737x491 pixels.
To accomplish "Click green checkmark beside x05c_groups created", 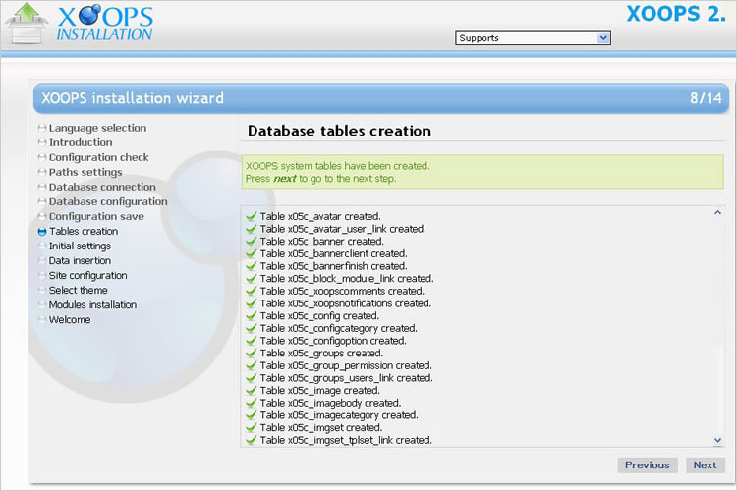I will [252, 354].
